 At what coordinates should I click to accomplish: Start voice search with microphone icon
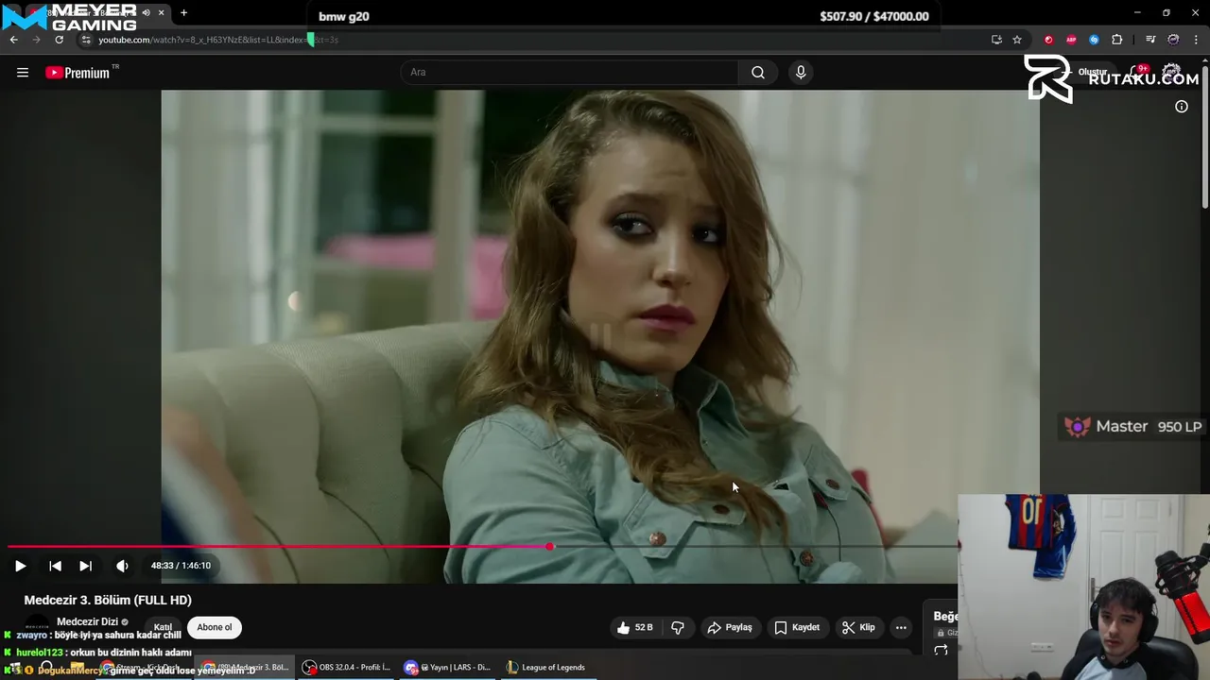[801, 73]
